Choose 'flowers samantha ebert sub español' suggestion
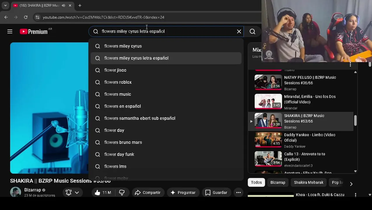 click(166, 118)
